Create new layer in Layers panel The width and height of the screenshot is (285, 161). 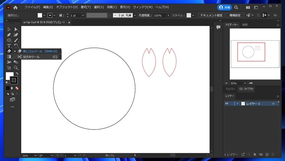pos(267,155)
